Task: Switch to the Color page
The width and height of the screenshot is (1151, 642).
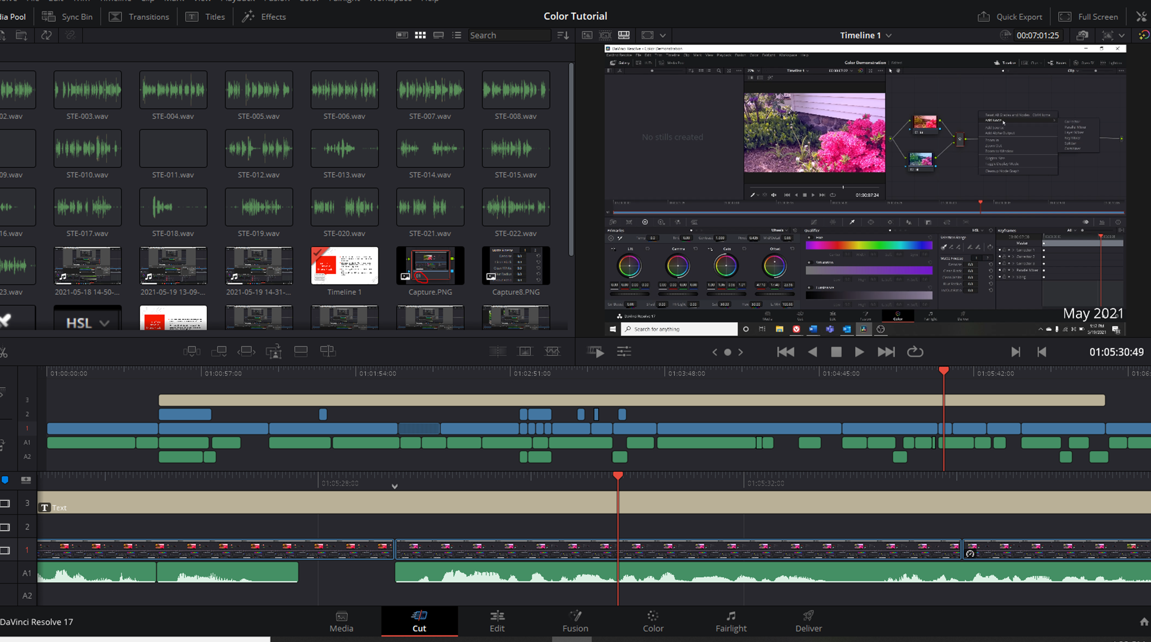Action: tap(652, 621)
